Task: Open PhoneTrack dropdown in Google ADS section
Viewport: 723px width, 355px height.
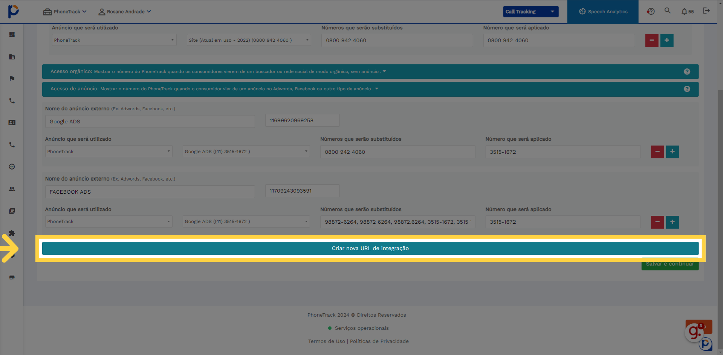Action: click(x=109, y=151)
